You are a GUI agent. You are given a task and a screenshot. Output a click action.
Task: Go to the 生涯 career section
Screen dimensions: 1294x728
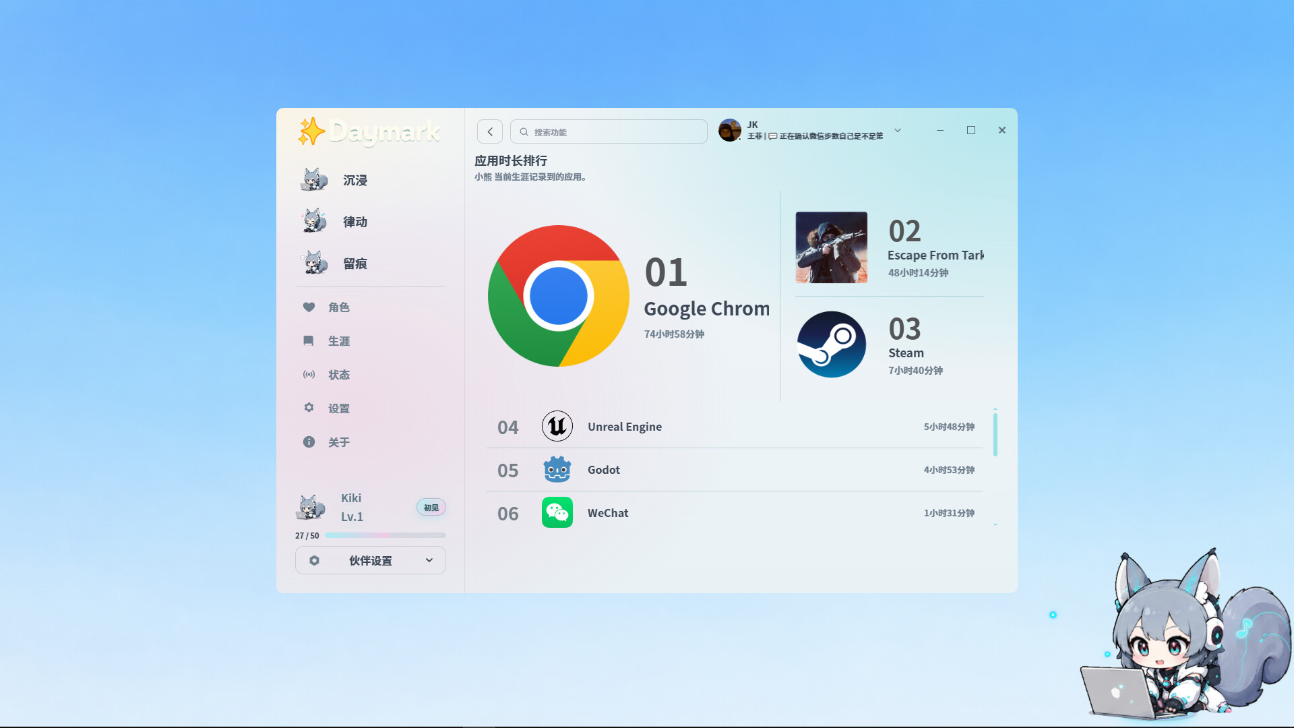pyautogui.click(x=339, y=341)
